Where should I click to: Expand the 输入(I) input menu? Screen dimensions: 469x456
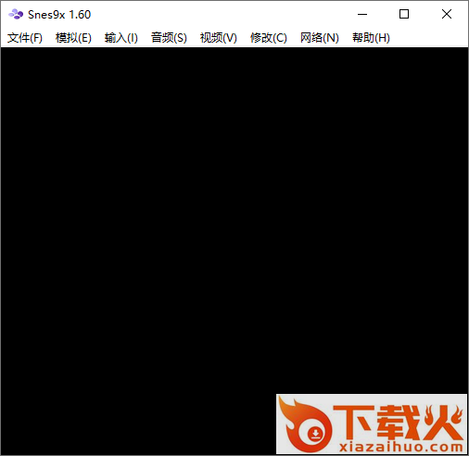point(120,38)
